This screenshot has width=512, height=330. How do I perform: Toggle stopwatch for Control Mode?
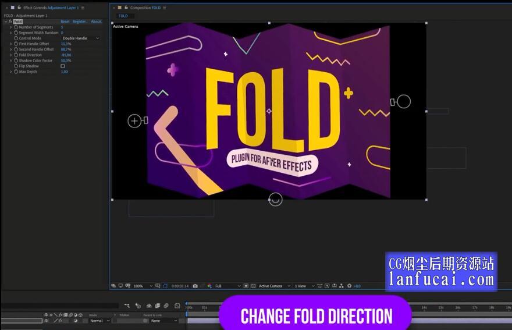(16, 38)
